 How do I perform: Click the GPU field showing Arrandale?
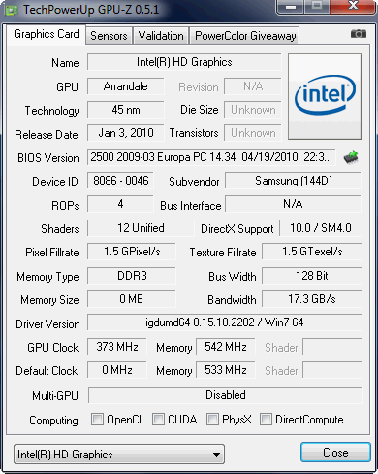tap(126, 86)
